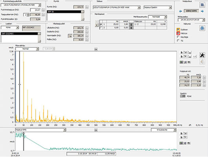Screen dimensions: 208x157
Task: Click the marker button next to Sisäkehä value
Action: click(x=87, y=32)
